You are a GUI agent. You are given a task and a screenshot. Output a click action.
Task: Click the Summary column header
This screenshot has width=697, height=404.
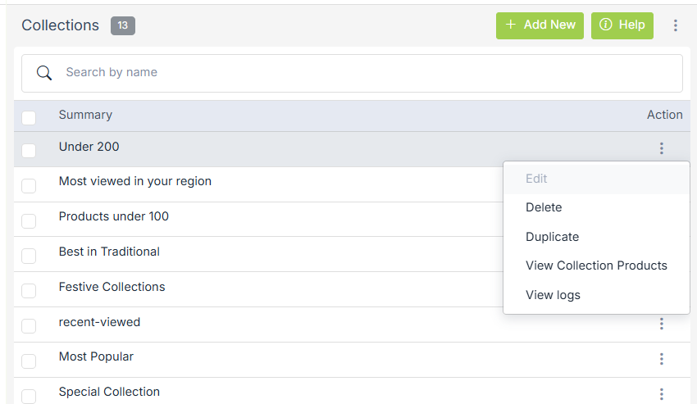click(x=85, y=115)
